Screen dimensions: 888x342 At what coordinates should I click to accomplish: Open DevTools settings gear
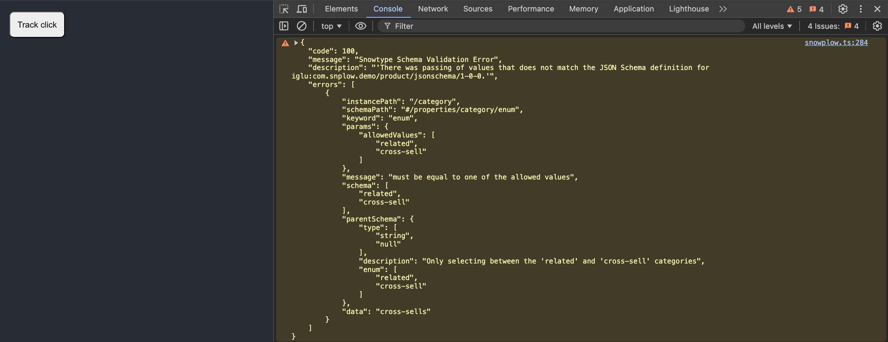pyautogui.click(x=843, y=9)
